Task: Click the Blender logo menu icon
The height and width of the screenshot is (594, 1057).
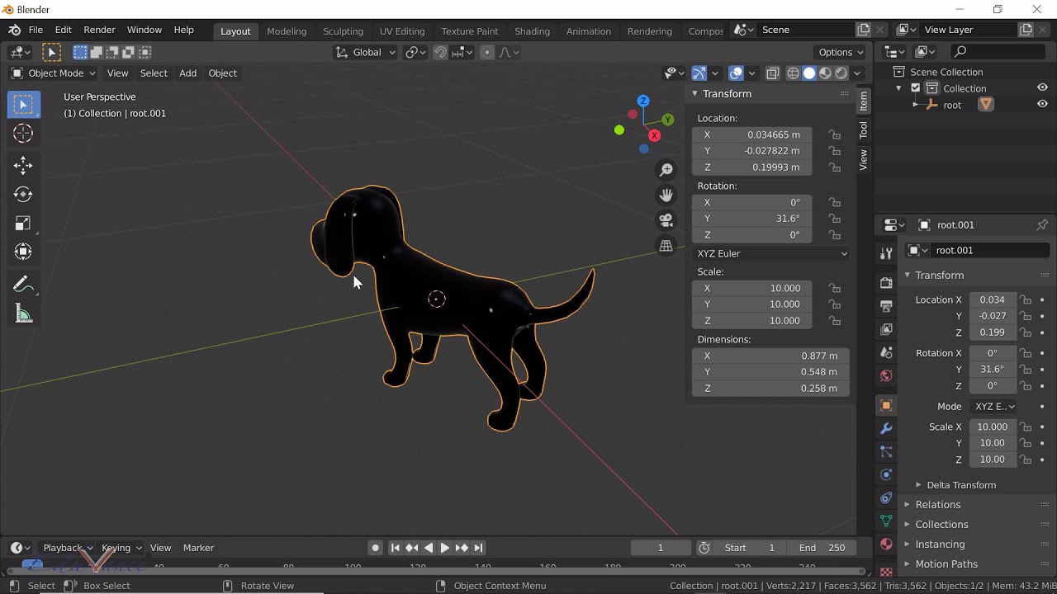Action: pyautogui.click(x=14, y=30)
